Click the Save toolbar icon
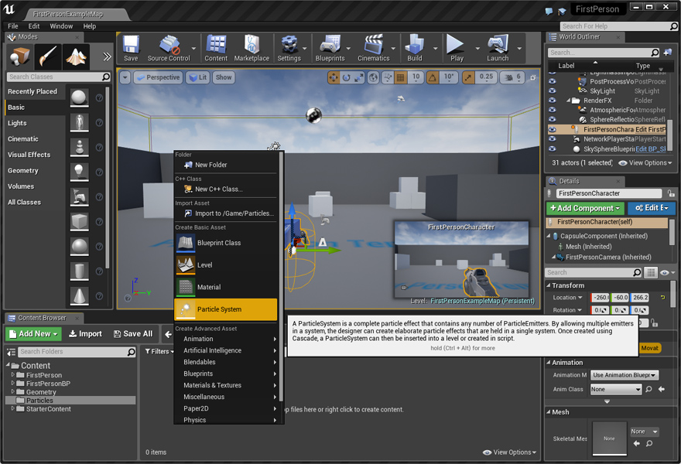Viewport: 681px width, 464px height. click(131, 48)
